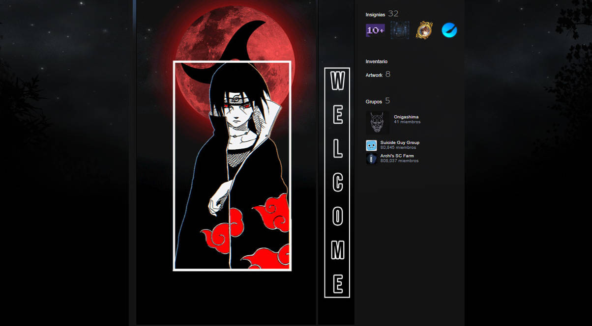This screenshot has height=326, width=592.
Task: Open the Grupos section link
Action: 374,102
